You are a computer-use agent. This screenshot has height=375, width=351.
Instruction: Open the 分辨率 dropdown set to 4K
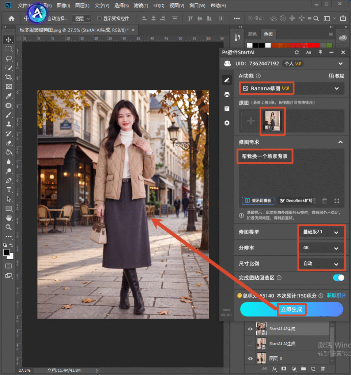(x=321, y=248)
